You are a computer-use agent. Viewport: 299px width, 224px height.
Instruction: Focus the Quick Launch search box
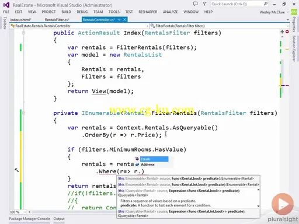[239, 4]
